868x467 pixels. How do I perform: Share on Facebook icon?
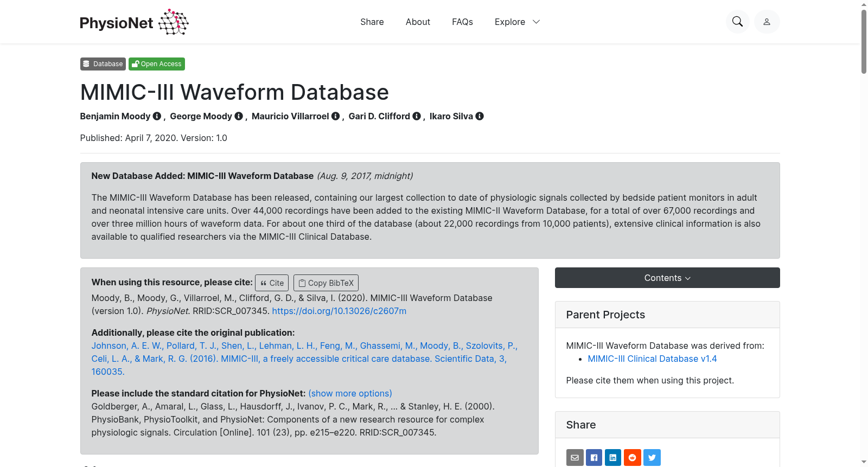[x=594, y=457]
